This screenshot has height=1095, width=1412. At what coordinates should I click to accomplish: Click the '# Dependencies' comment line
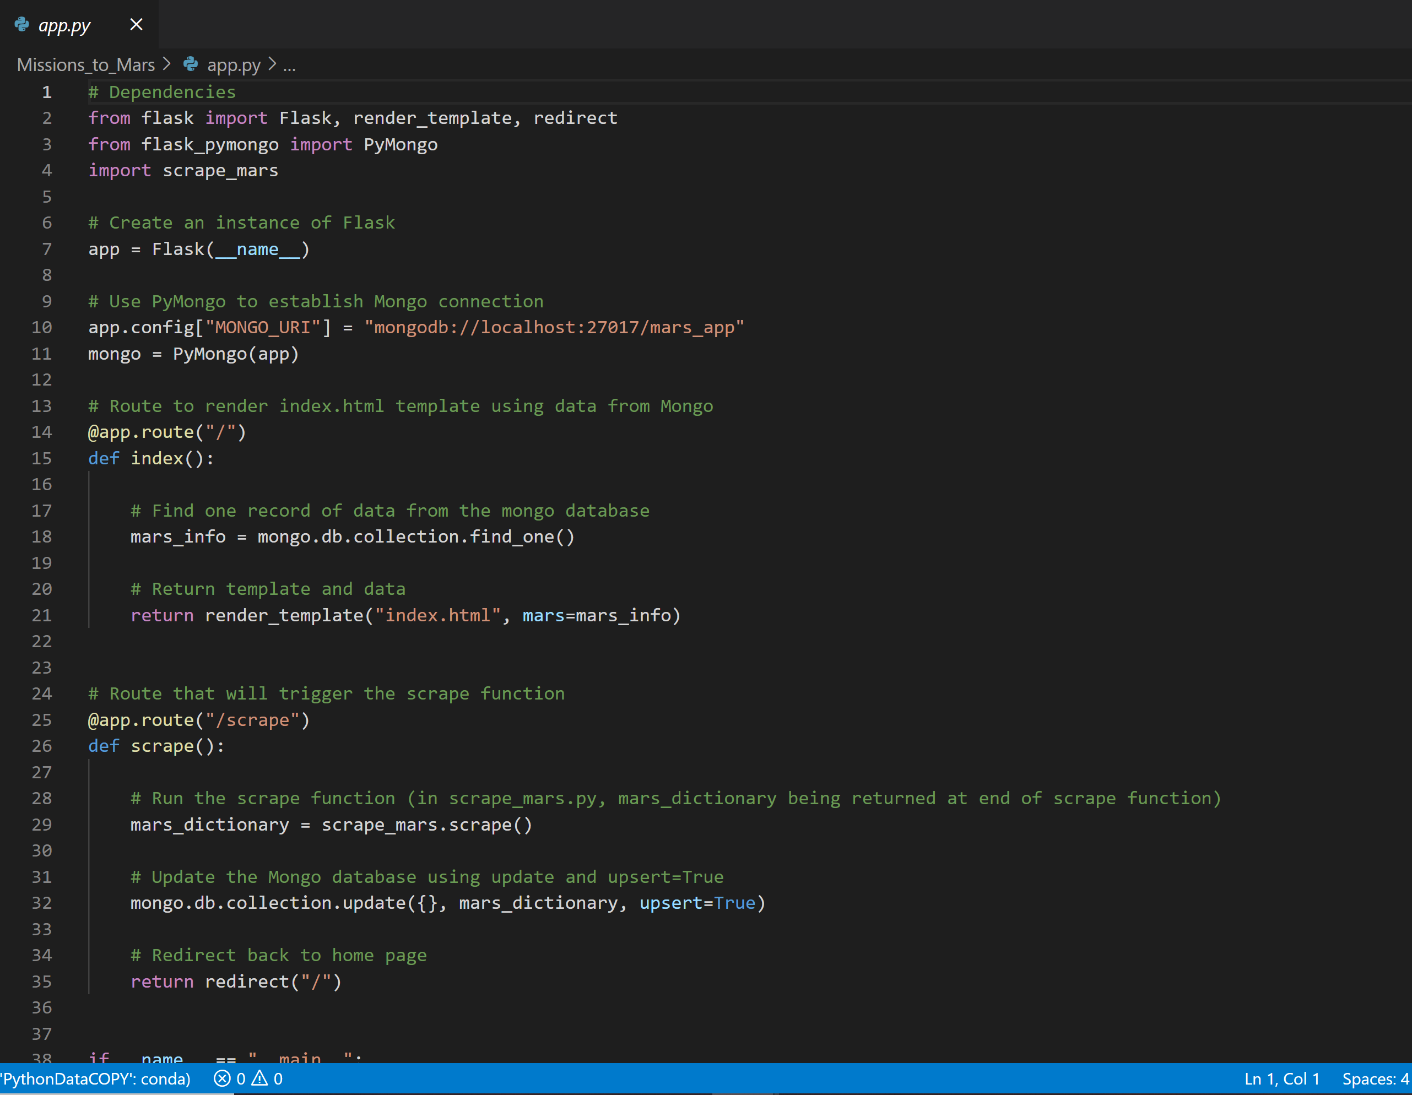coord(163,92)
